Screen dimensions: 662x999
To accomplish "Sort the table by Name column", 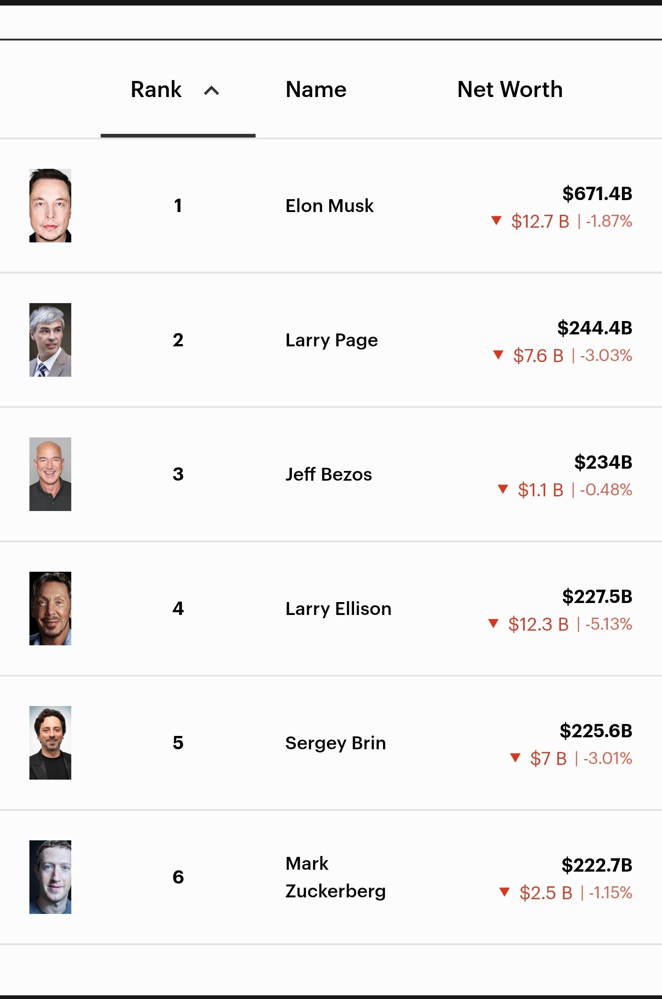I will [316, 89].
